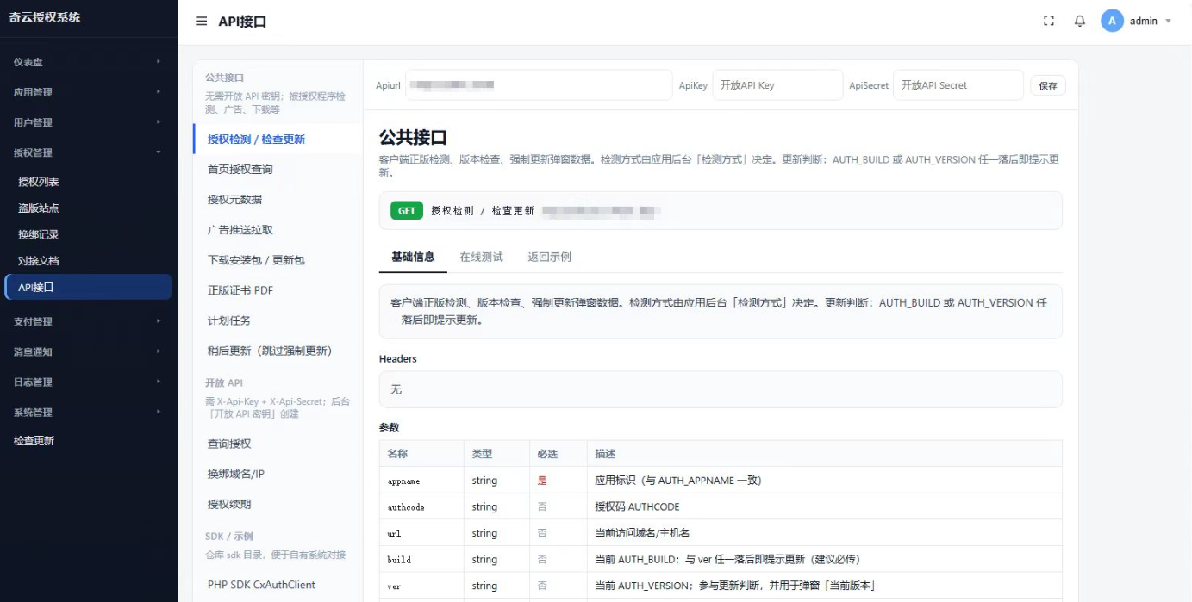Open 授权列表 in the sidebar
The image size is (1192, 602).
click(x=89, y=182)
